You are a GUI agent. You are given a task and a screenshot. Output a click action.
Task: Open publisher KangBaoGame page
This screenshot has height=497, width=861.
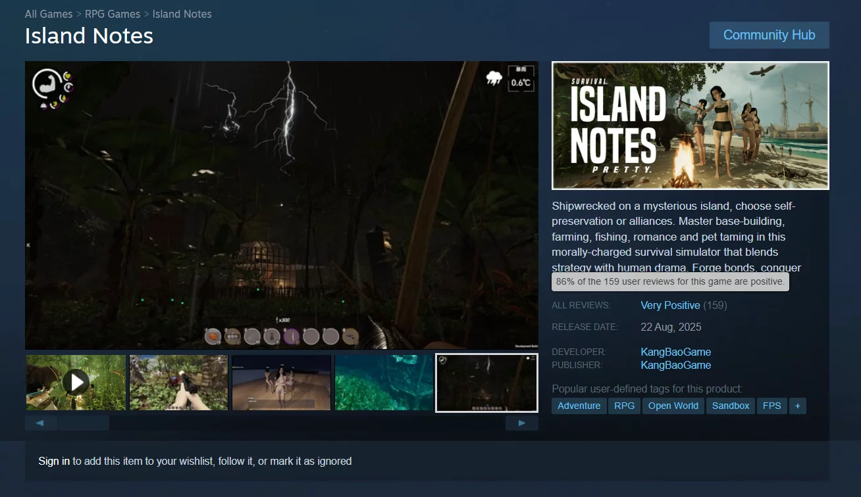(675, 365)
